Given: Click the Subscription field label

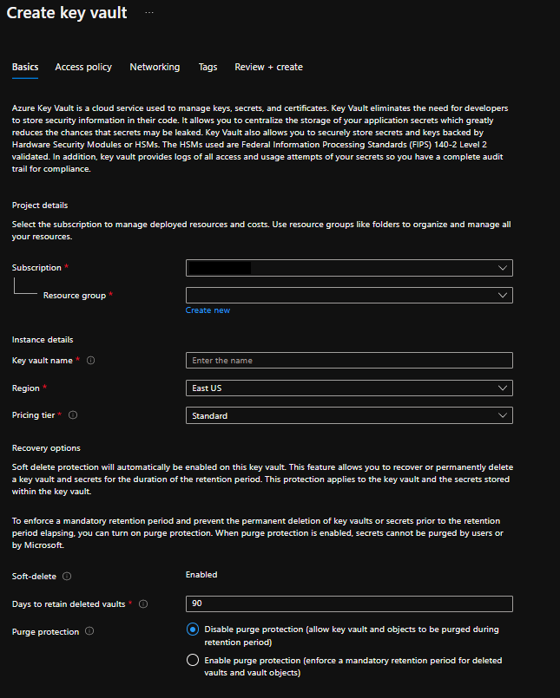Looking at the screenshot, I should (36, 268).
